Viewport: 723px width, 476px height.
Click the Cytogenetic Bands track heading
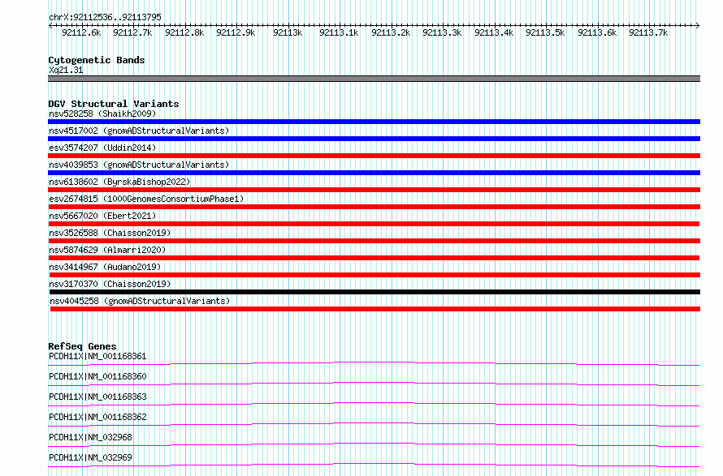click(97, 60)
